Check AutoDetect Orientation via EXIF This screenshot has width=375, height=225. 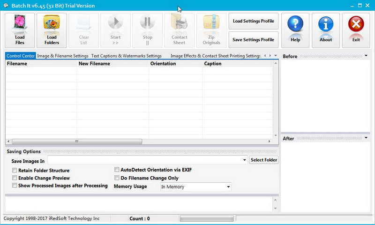pyautogui.click(x=117, y=170)
